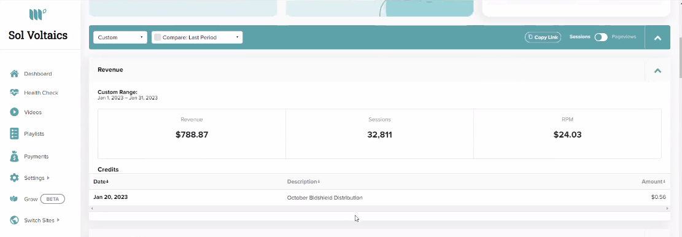
Task: Click the Health Check heartbeat icon
Action: [x=14, y=93]
